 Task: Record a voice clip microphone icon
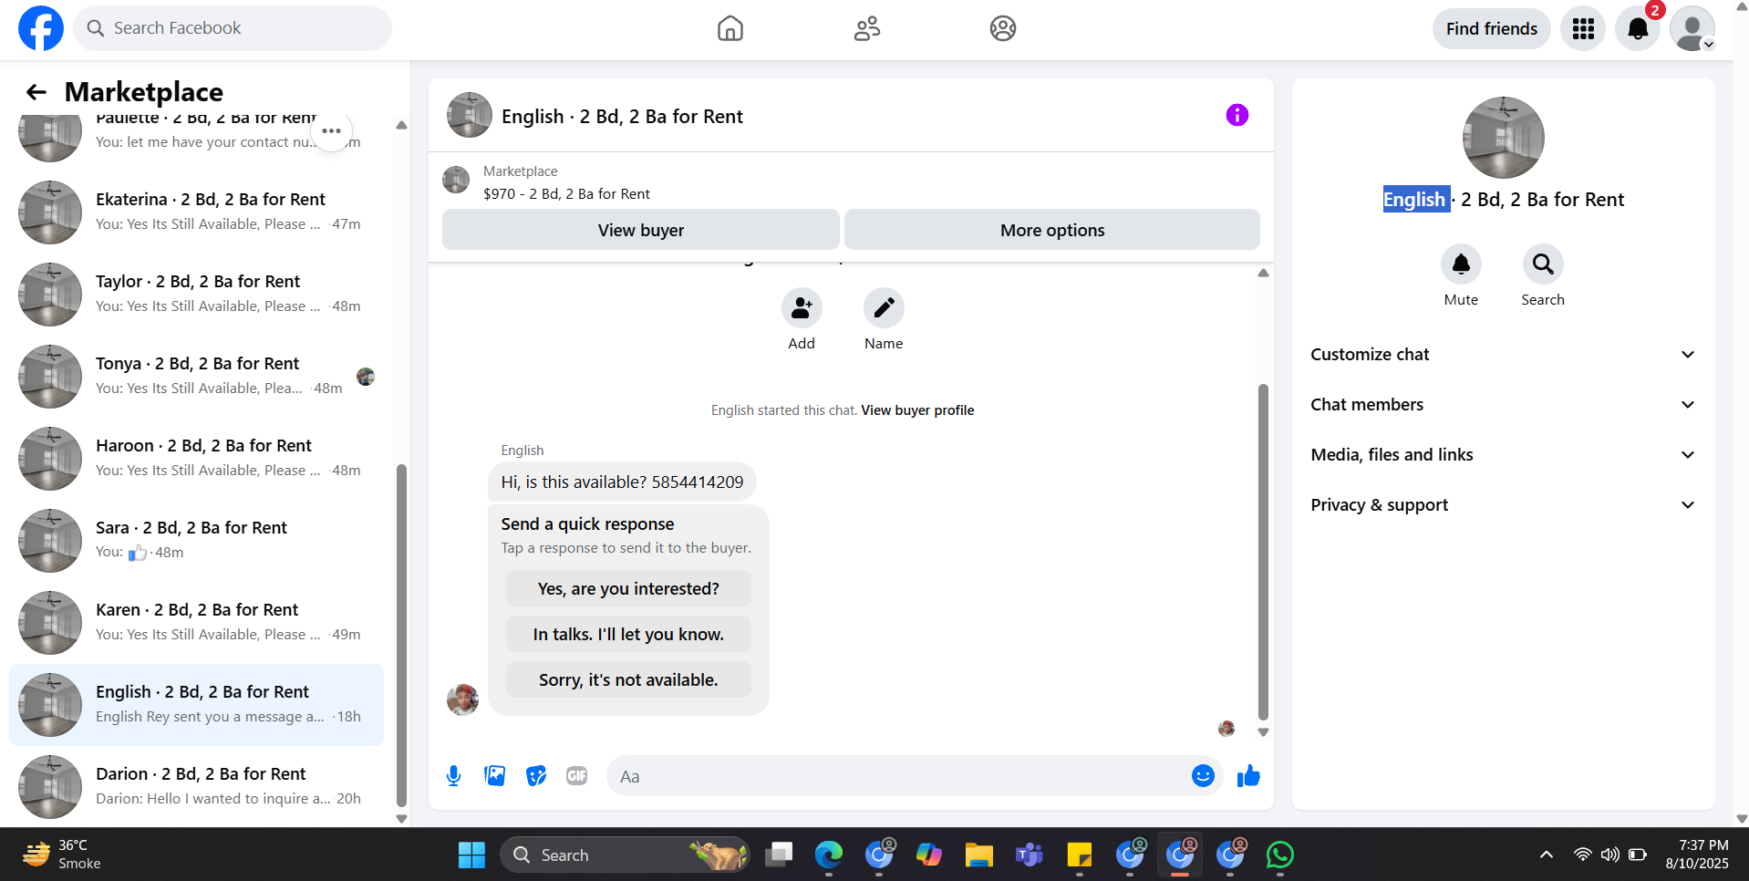tap(453, 776)
